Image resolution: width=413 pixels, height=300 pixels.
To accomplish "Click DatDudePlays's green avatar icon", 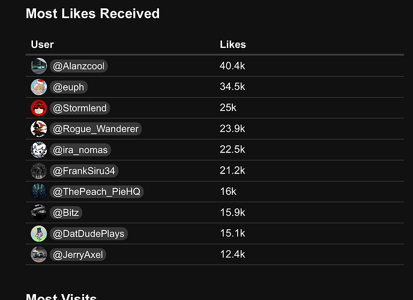I will pos(39,233).
